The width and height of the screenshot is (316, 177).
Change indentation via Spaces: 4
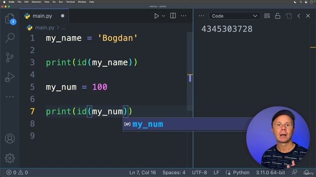(x=174, y=173)
